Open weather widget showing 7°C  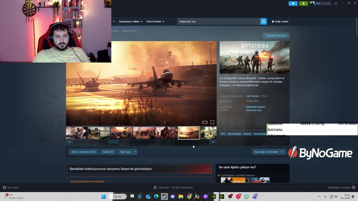click(x=14, y=197)
